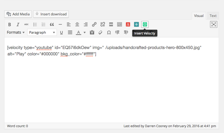Image resolution: width=224 pixels, height=133 pixels.
Task: Insert a bulleted list
Action: (x=35, y=24)
